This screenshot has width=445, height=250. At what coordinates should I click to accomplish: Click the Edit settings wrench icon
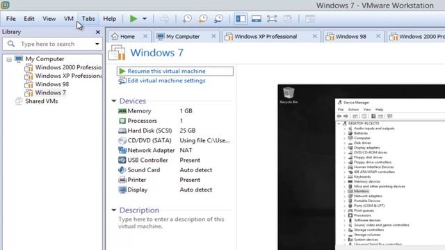122,81
